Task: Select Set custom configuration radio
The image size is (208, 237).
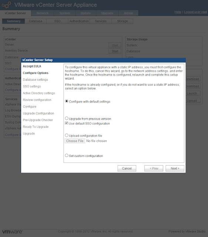Action: click(67, 156)
